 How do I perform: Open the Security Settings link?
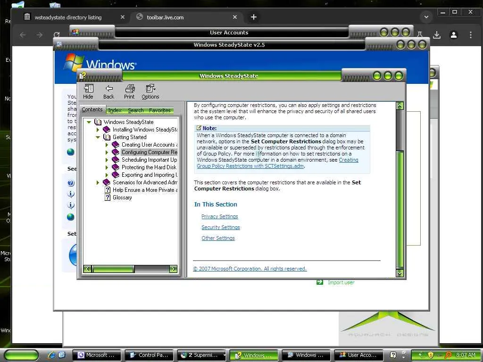tap(221, 227)
